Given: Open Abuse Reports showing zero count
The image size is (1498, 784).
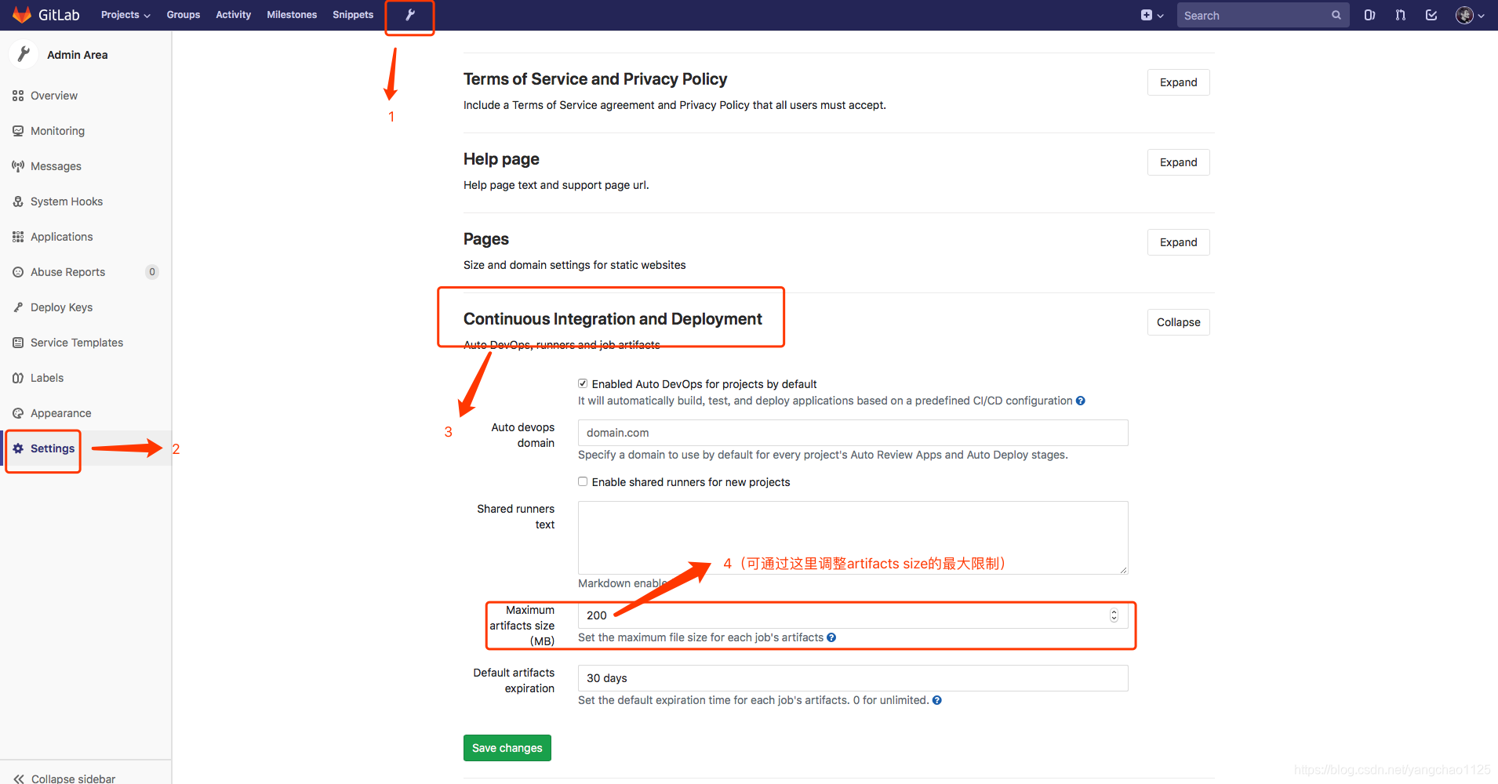Looking at the screenshot, I should (67, 272).
